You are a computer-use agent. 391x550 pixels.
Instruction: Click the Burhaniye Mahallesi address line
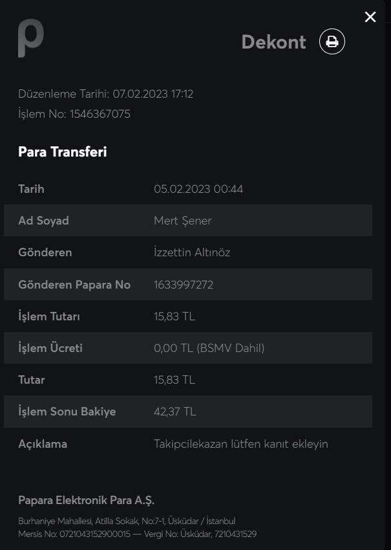click(127, 521)
